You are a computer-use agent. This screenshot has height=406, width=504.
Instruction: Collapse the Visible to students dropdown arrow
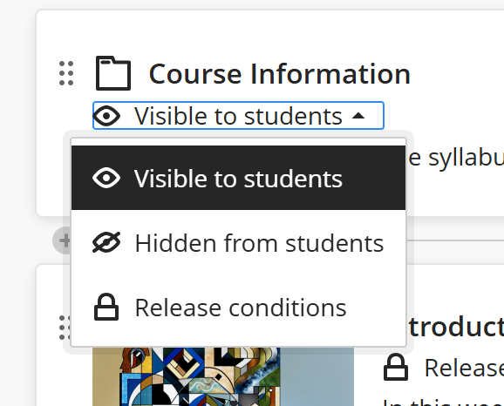coord(358,116)
